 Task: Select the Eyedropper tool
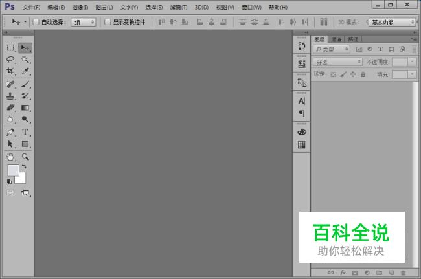coord(25,71)
